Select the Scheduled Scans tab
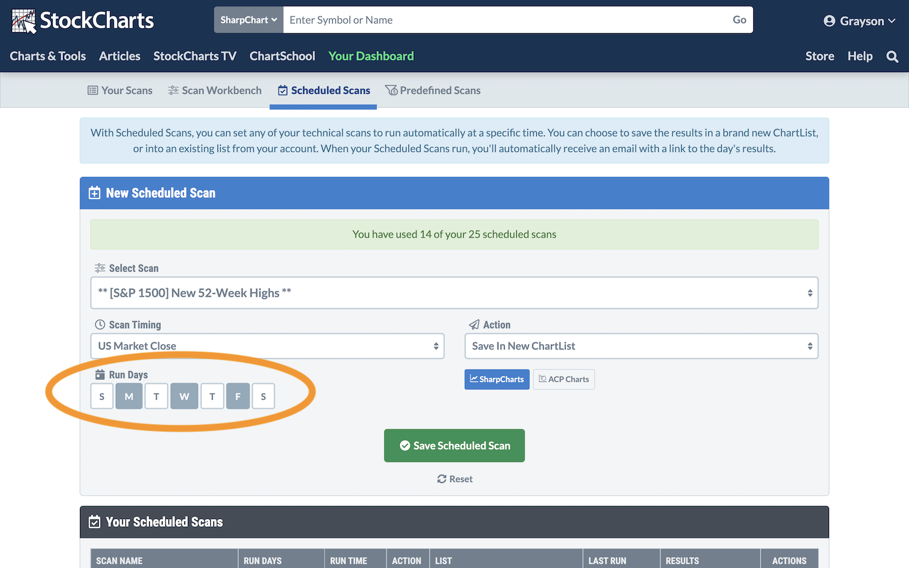 click(324, 90)
